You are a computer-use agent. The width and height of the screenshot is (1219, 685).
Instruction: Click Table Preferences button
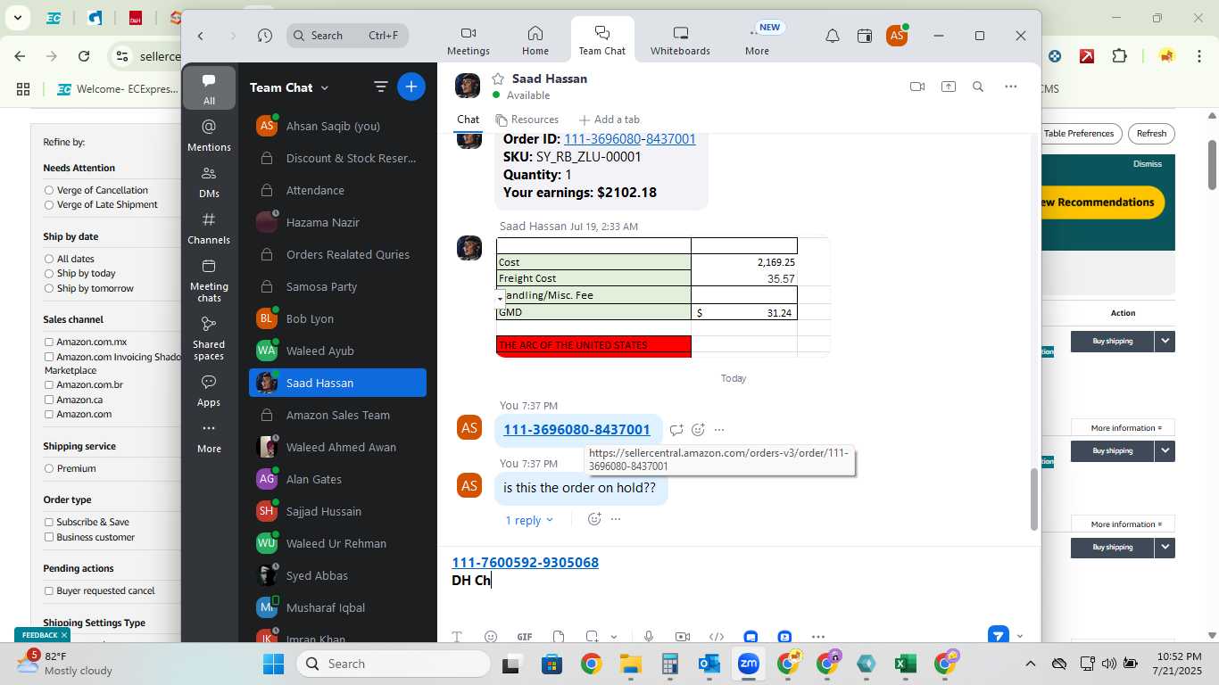tap(1078, 134)
